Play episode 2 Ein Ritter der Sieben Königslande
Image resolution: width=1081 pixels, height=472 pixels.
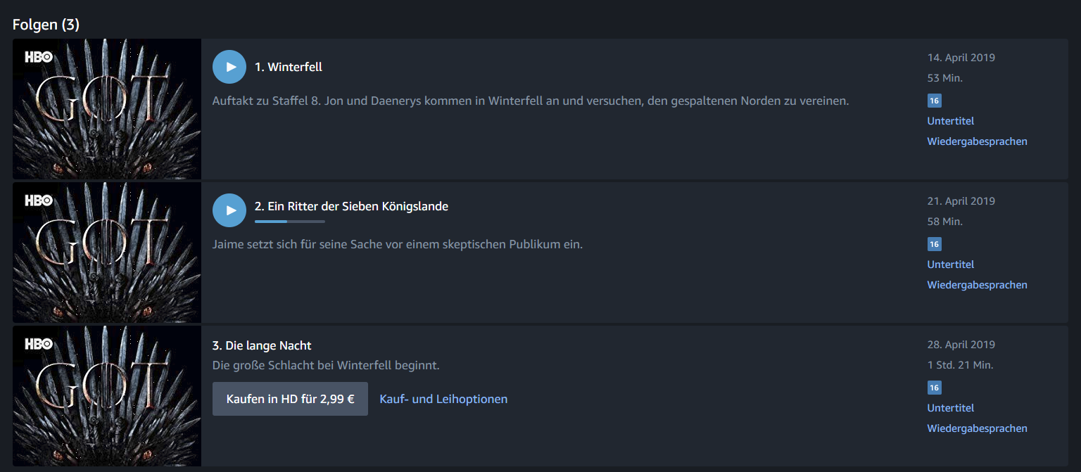229,210
